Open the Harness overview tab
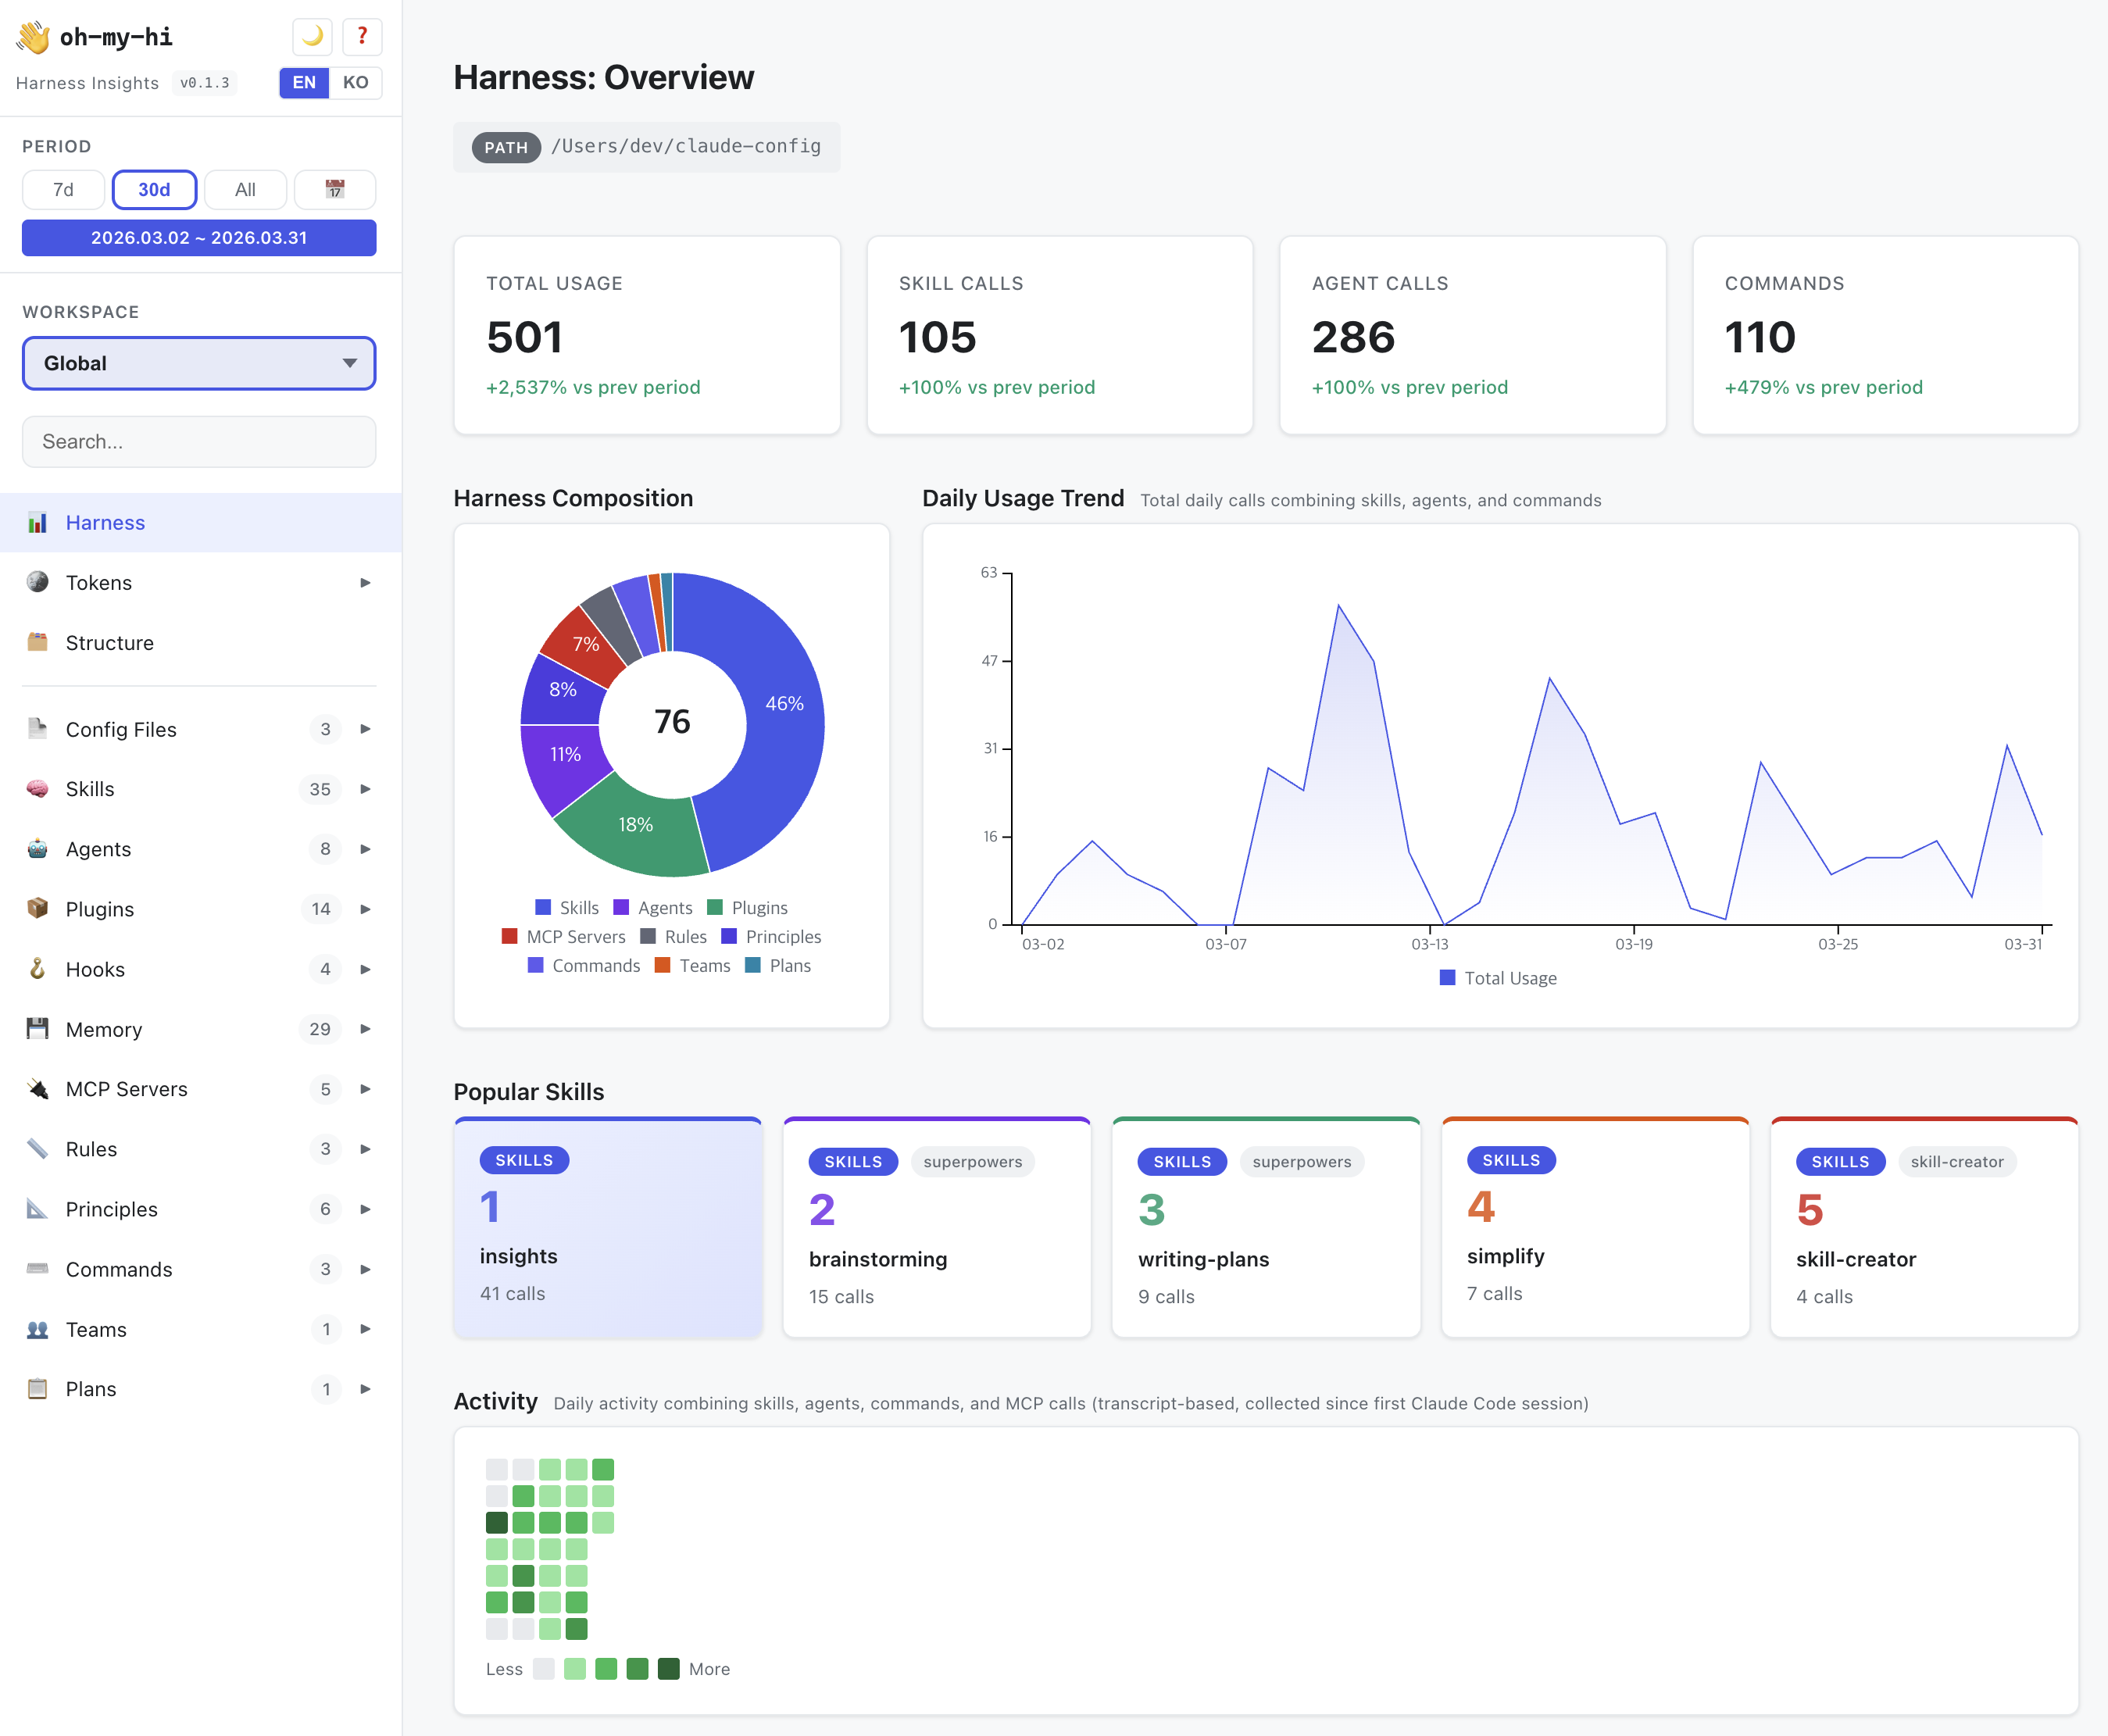2108x1736 pixels. pyautogui.click(x=105, y=522)
